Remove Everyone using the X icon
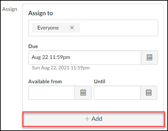This screenshot has width=168, height=131. (x=72, y=28)
